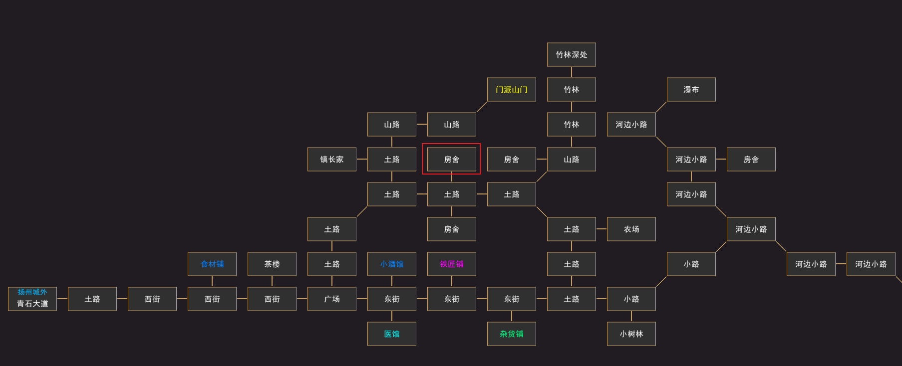Go to 扬州城外 青石大道 exit node

pos(32,299)
